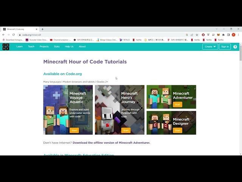The image size is (242, 182).
Task: Click the Minecraft Adventurer characters image
Action: [159, 97]
